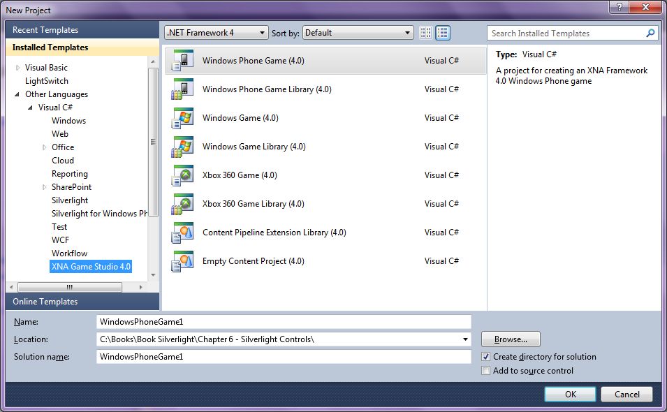Toggle Create directory for solution checkbox
The width and height of the screenshot is (667, 412).
[x=485, y=356]
